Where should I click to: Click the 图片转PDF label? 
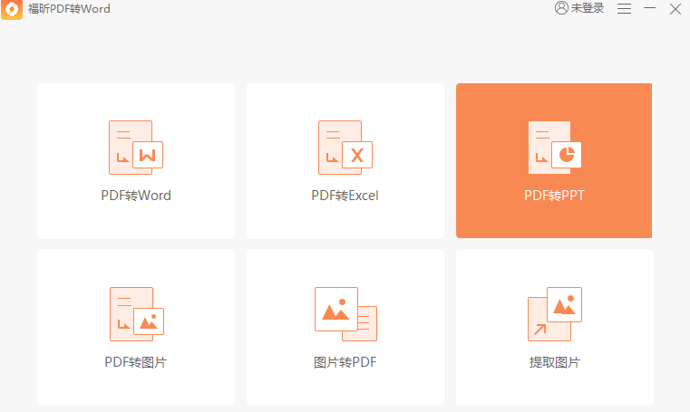[345, 362]
